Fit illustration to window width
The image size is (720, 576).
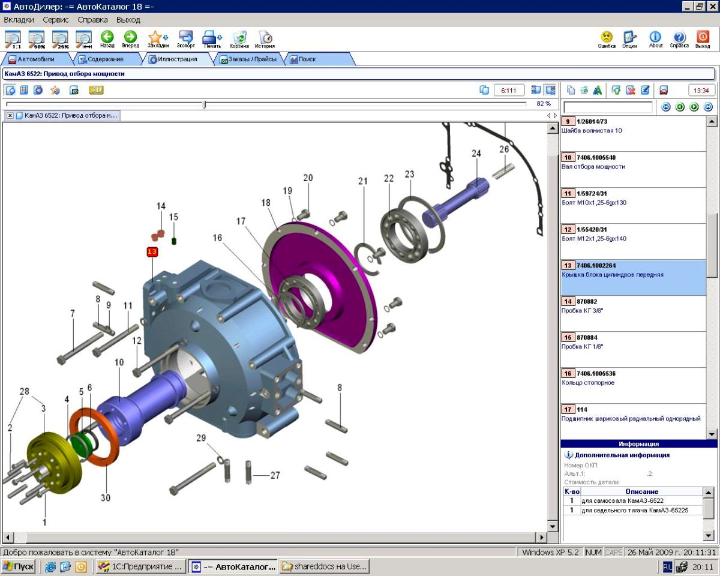83,40
